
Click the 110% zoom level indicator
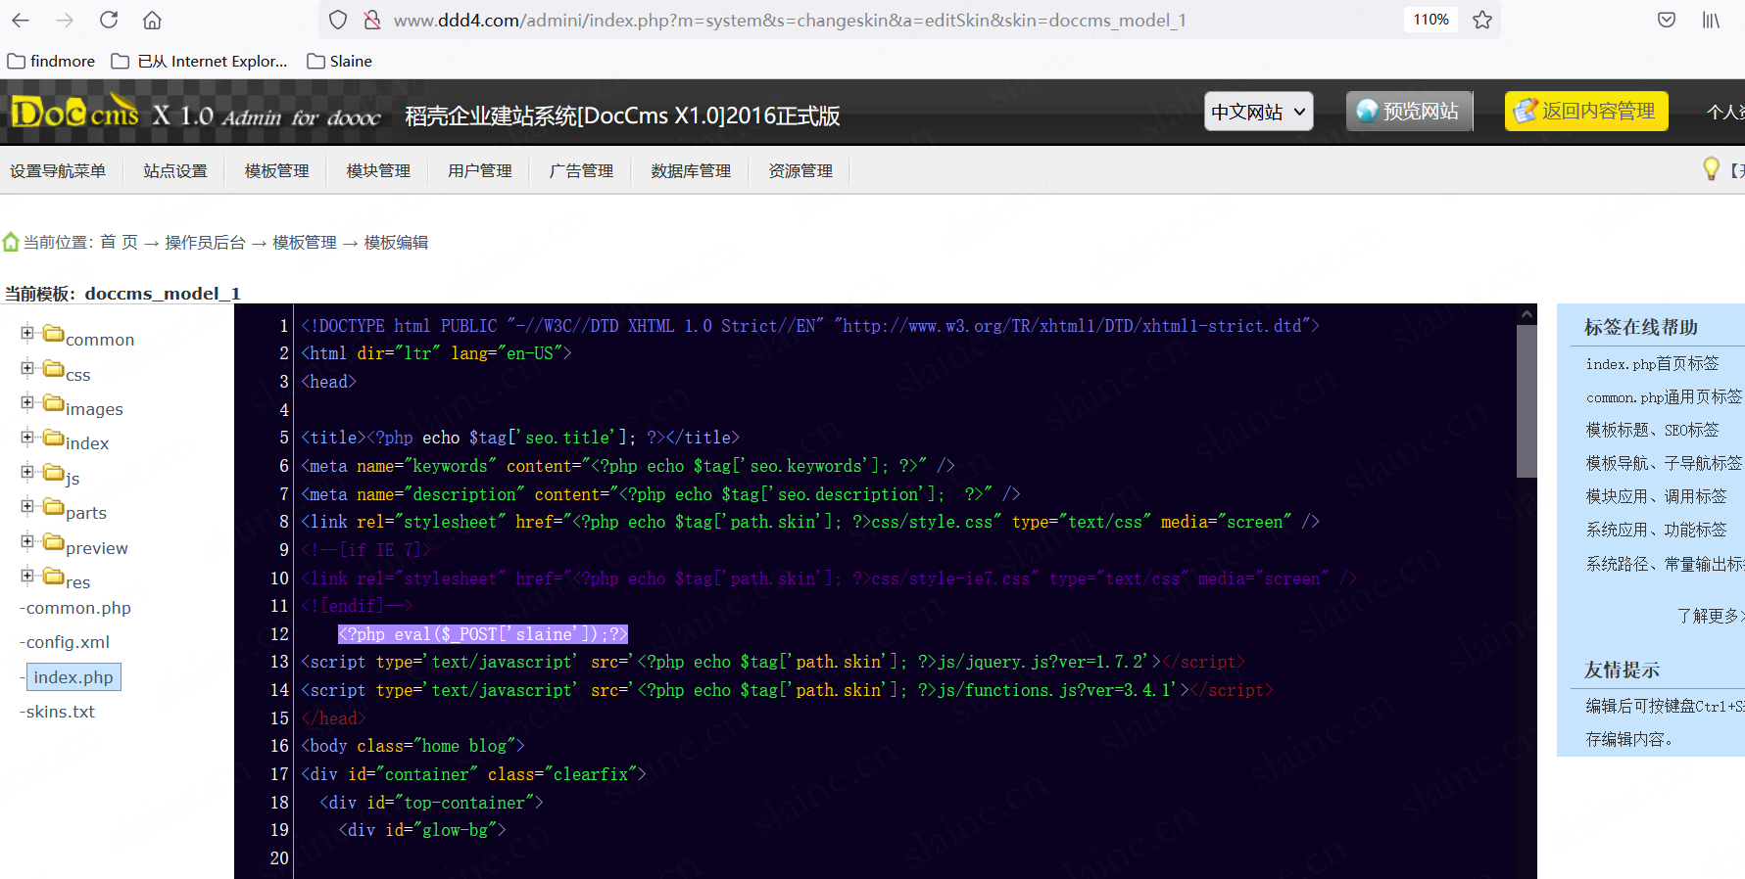1430,20
